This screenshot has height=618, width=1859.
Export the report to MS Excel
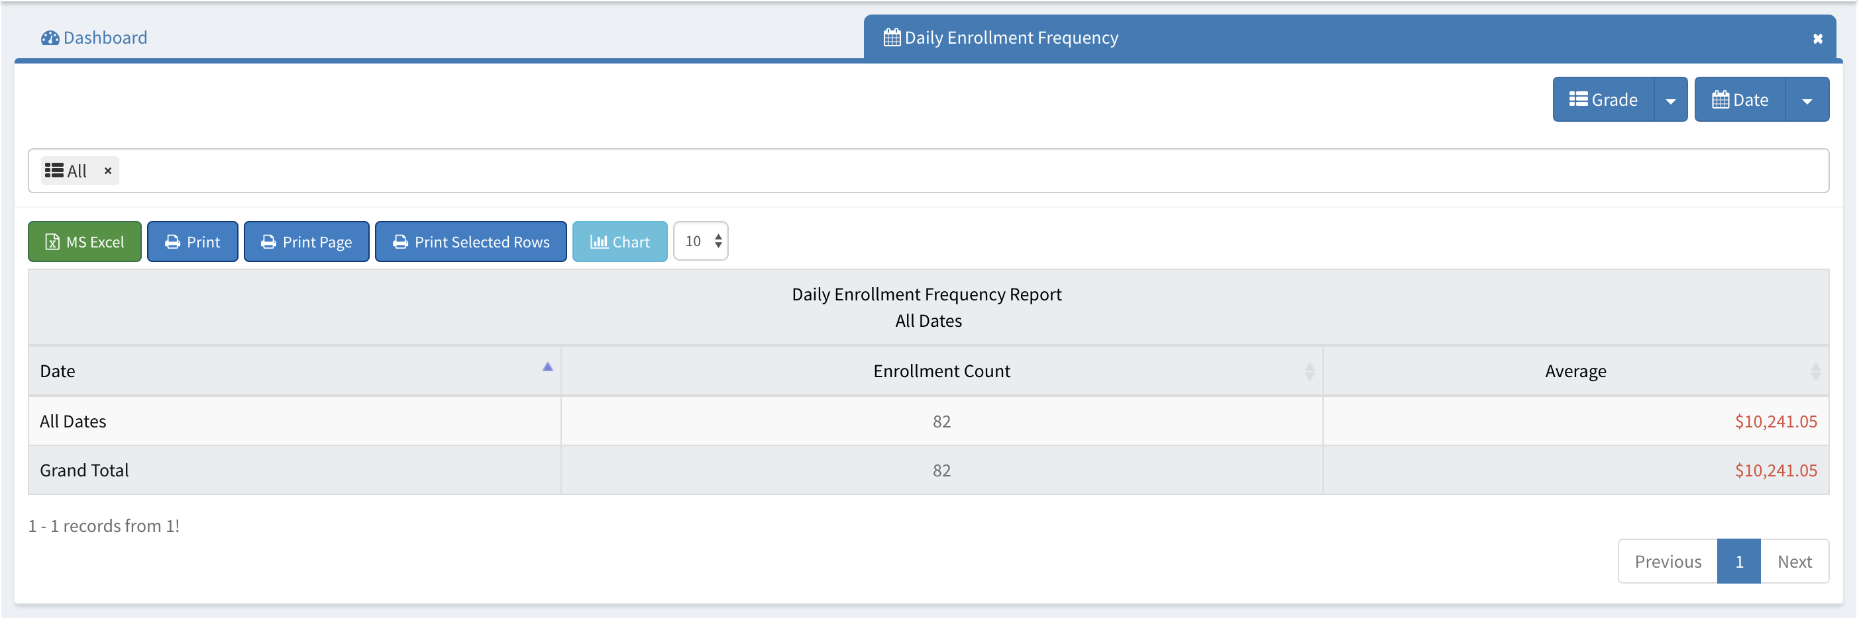pos(84,242)
